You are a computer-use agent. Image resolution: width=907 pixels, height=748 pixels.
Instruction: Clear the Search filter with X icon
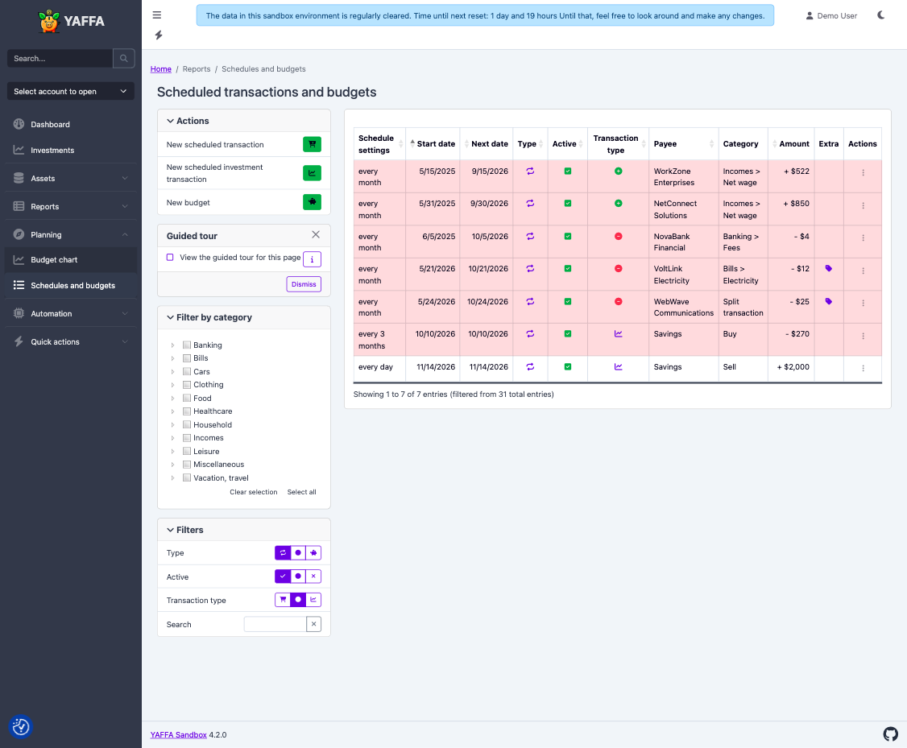pos(313,624)
